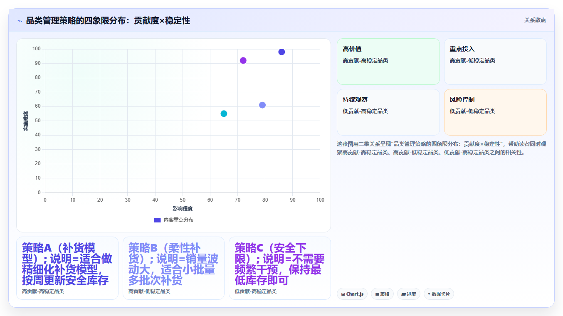Click 高贡献-高稳定品类 under 高价值
This screenshot has width=563, height=316.
[x=365, y=61]
